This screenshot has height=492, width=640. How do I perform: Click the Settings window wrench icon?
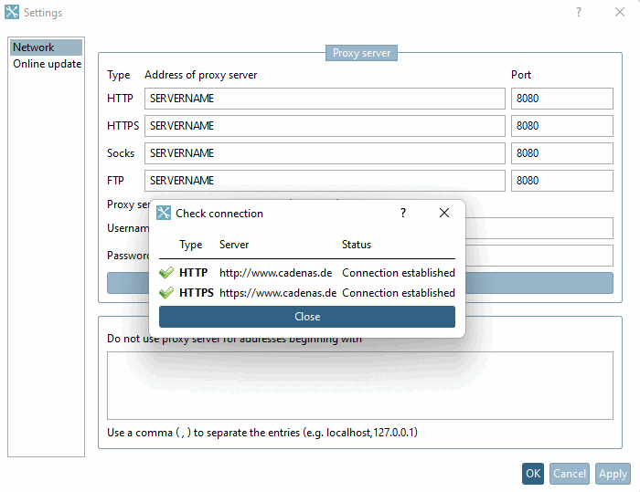point(11,12)
